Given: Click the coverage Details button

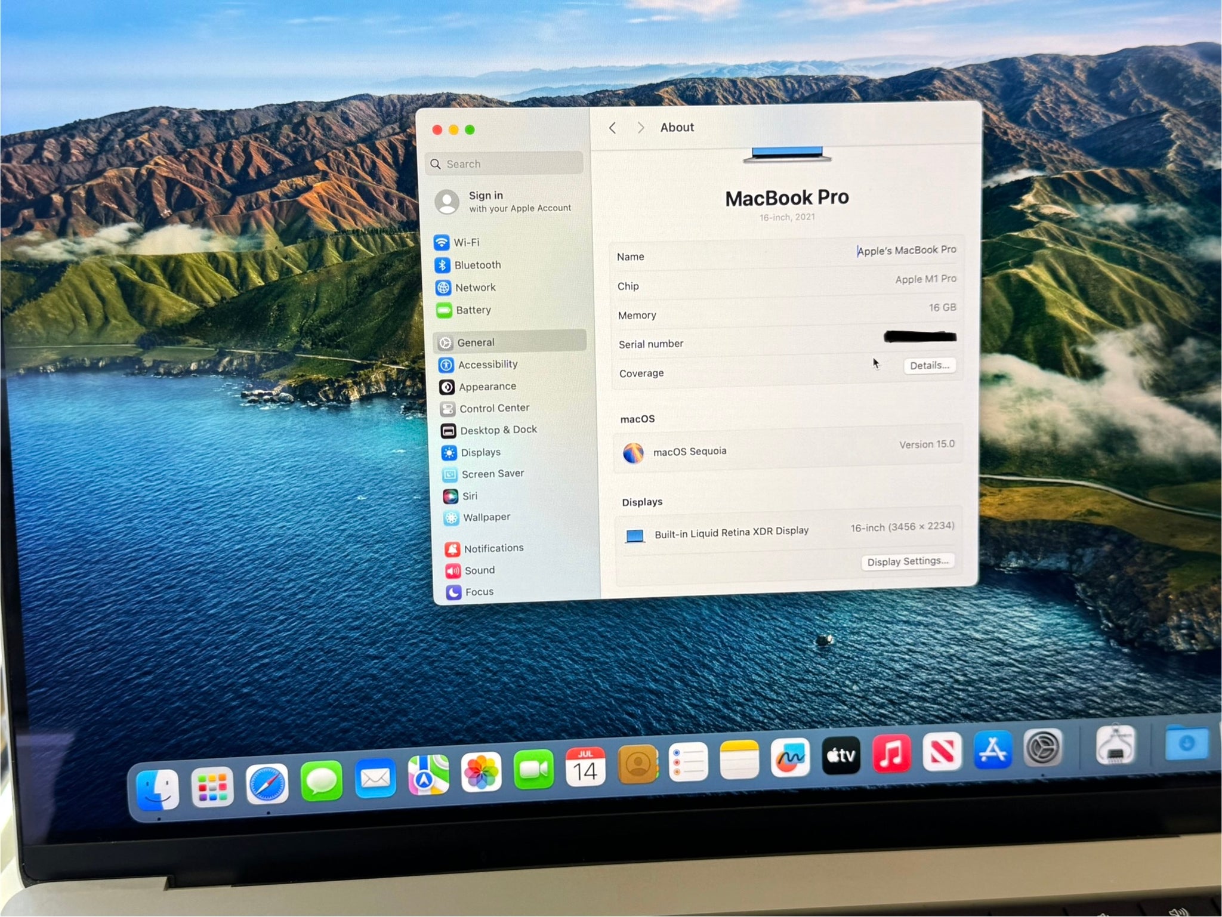Looking at the screenshot, I should 929,366.
